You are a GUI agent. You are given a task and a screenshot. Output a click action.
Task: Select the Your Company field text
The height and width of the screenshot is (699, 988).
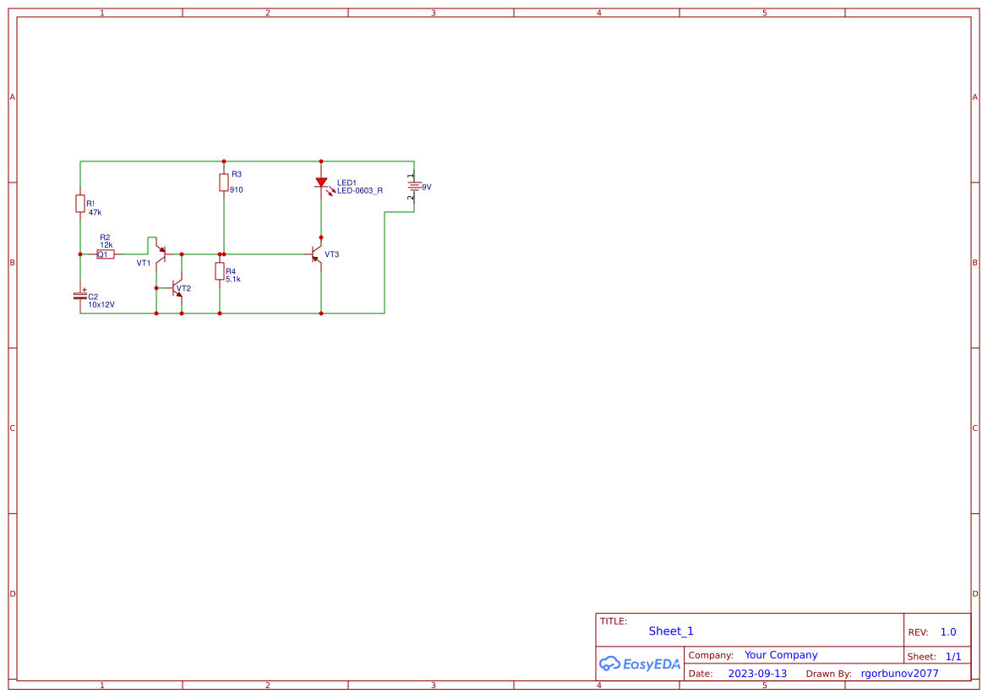pos(780,654)
